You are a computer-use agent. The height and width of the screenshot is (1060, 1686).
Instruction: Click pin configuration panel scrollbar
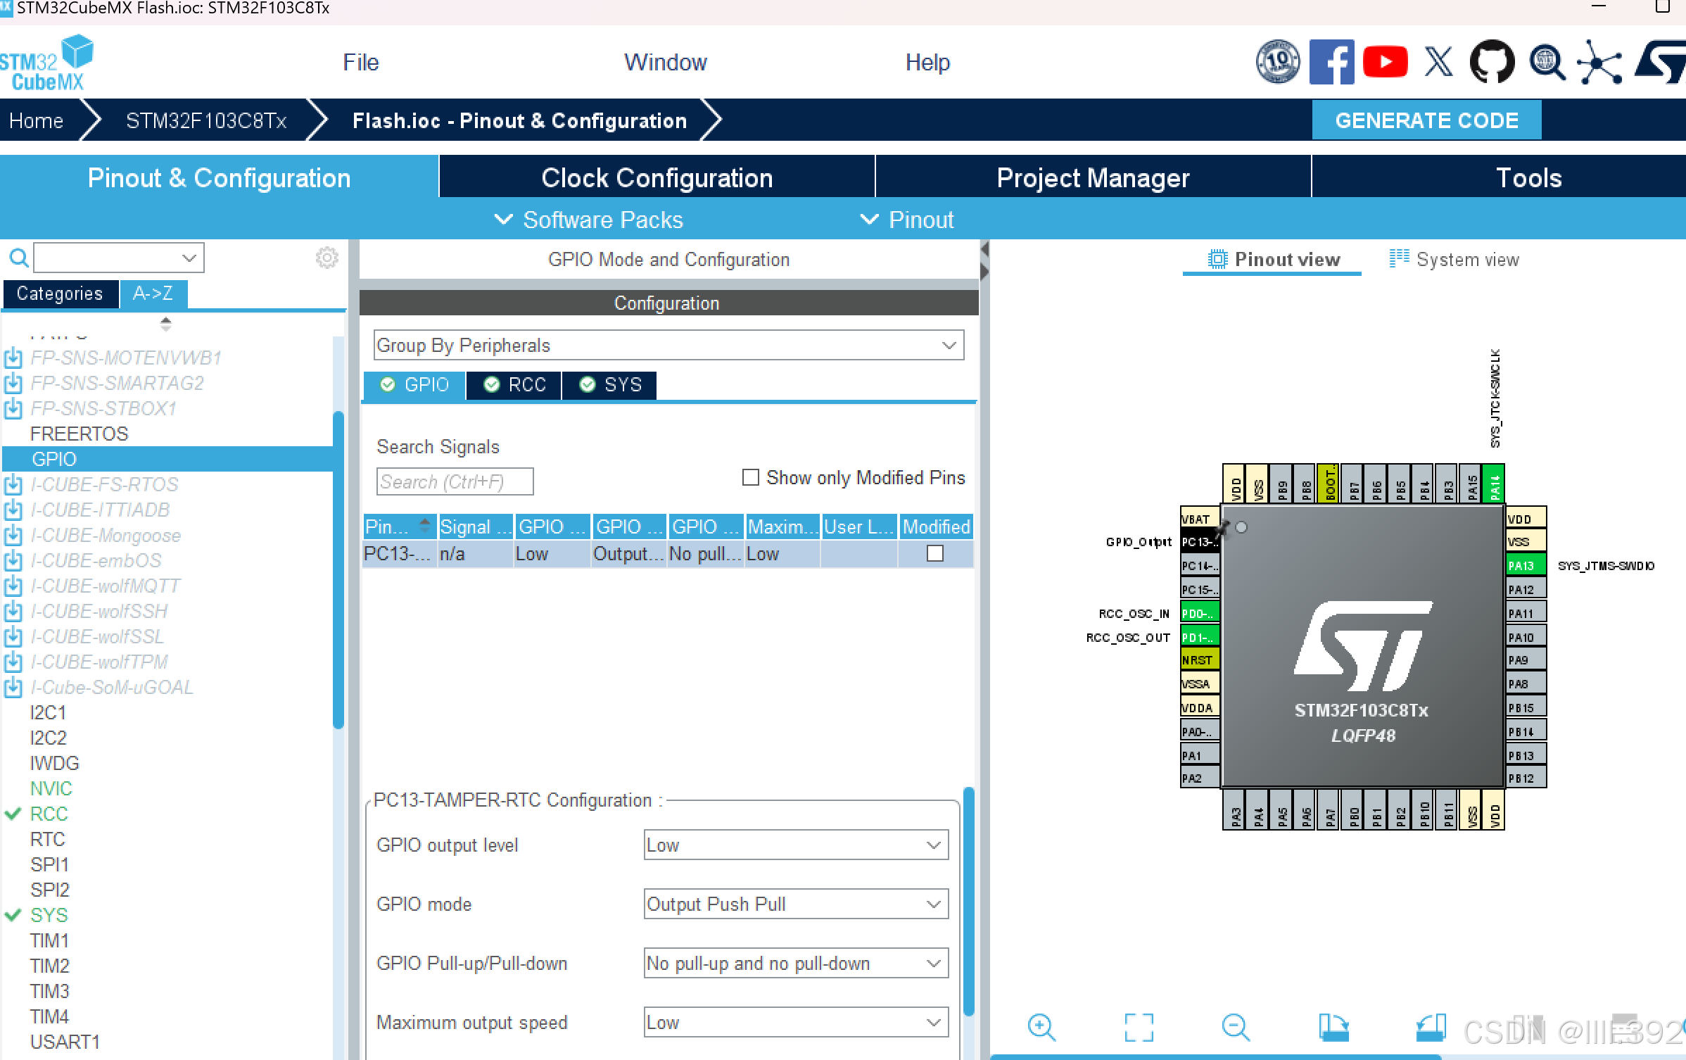point(968,901)
